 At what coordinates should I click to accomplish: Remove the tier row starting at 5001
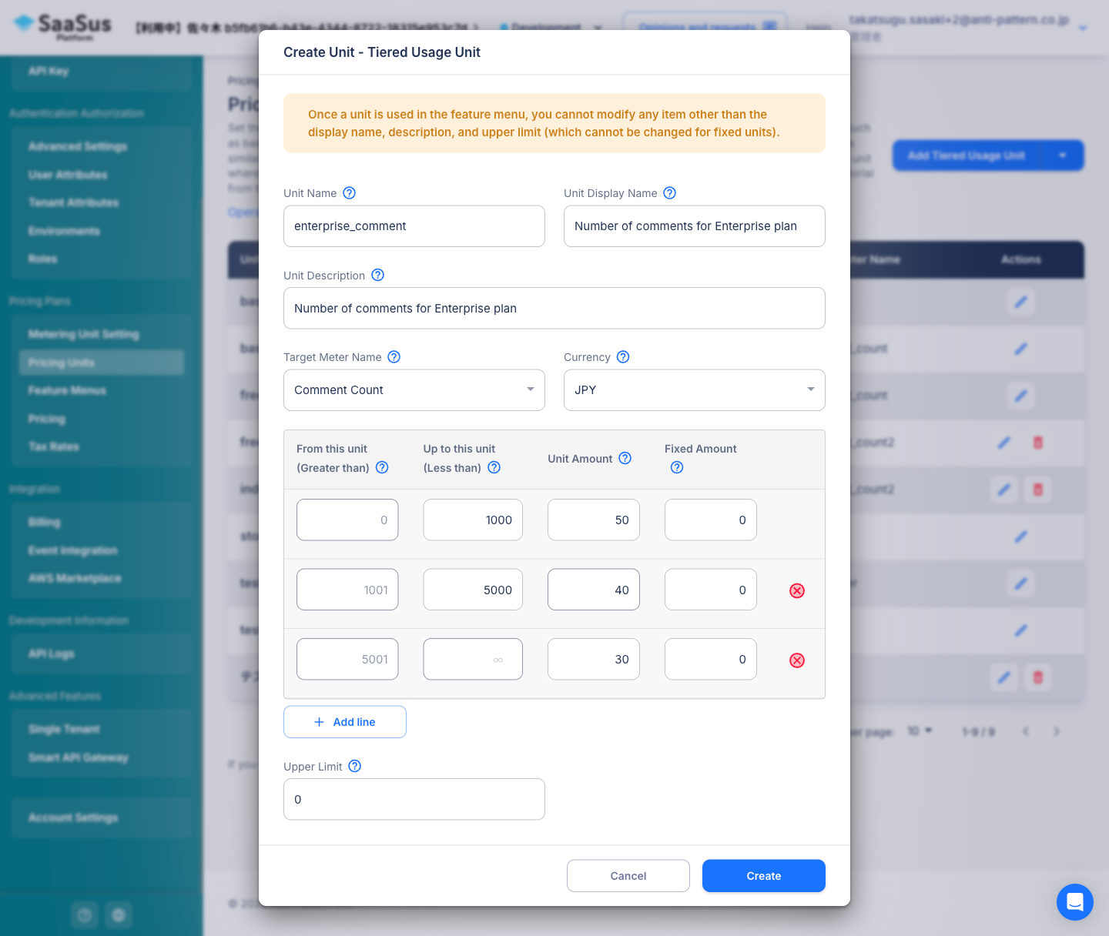click(797, 660)
